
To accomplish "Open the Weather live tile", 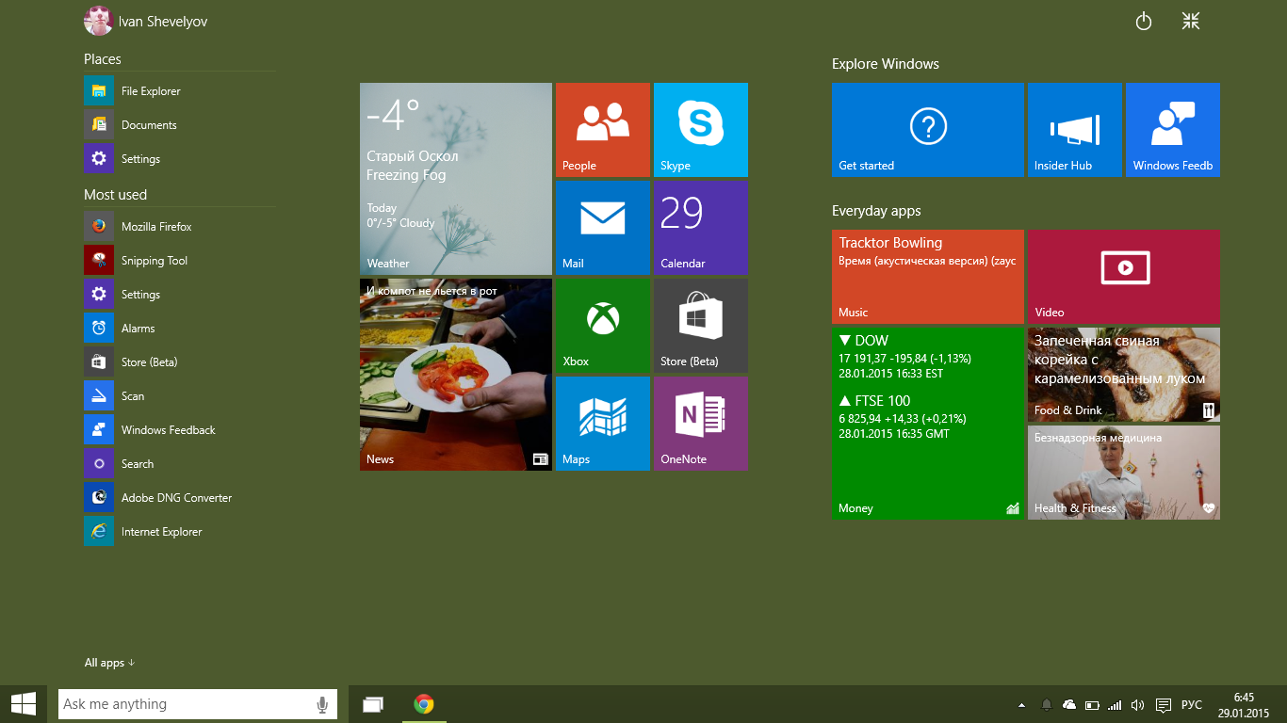I will pos(456,179).
